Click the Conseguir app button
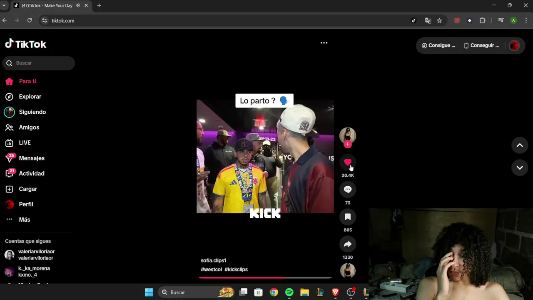The image size is (533, 300). (x=481, y=45)
